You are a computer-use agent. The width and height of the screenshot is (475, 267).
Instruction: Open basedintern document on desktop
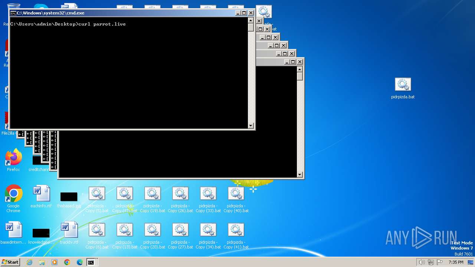tap(13, 233)
